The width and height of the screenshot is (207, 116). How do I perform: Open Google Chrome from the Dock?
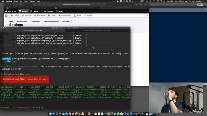(x=70, y=114)
